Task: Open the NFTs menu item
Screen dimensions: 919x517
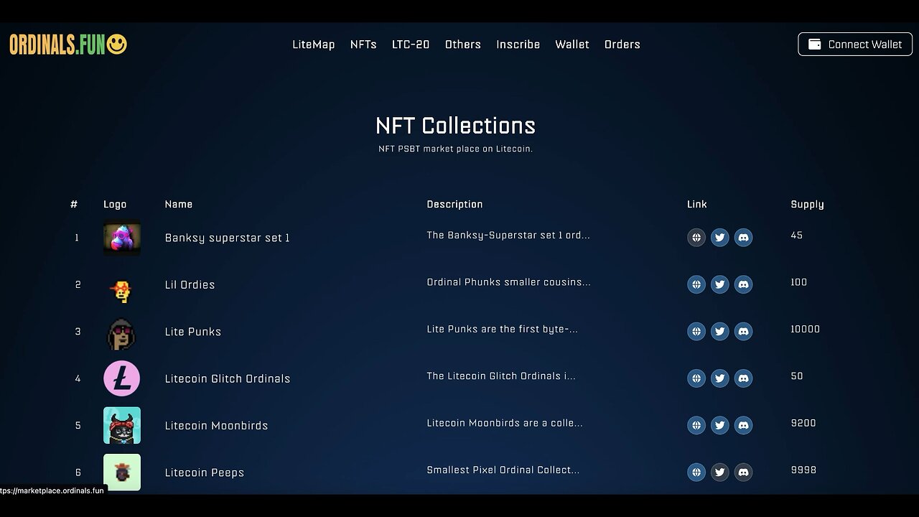Action: [363, 45]
